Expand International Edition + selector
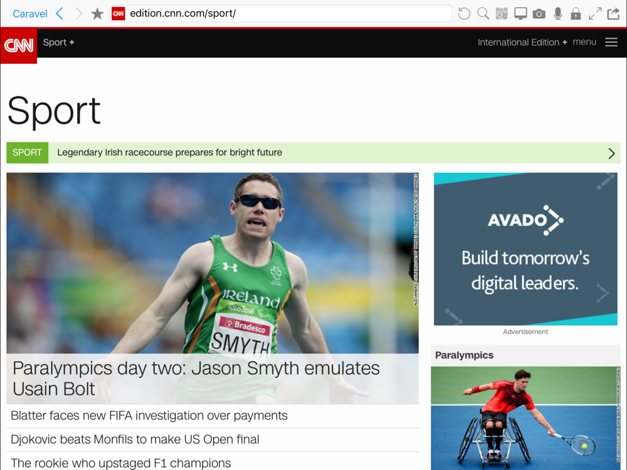 (522, 43)
